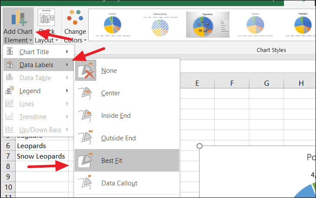This screenshot has width=316, height=198.
Task: Open the Chart Title submenu
Action: point(38,52)
